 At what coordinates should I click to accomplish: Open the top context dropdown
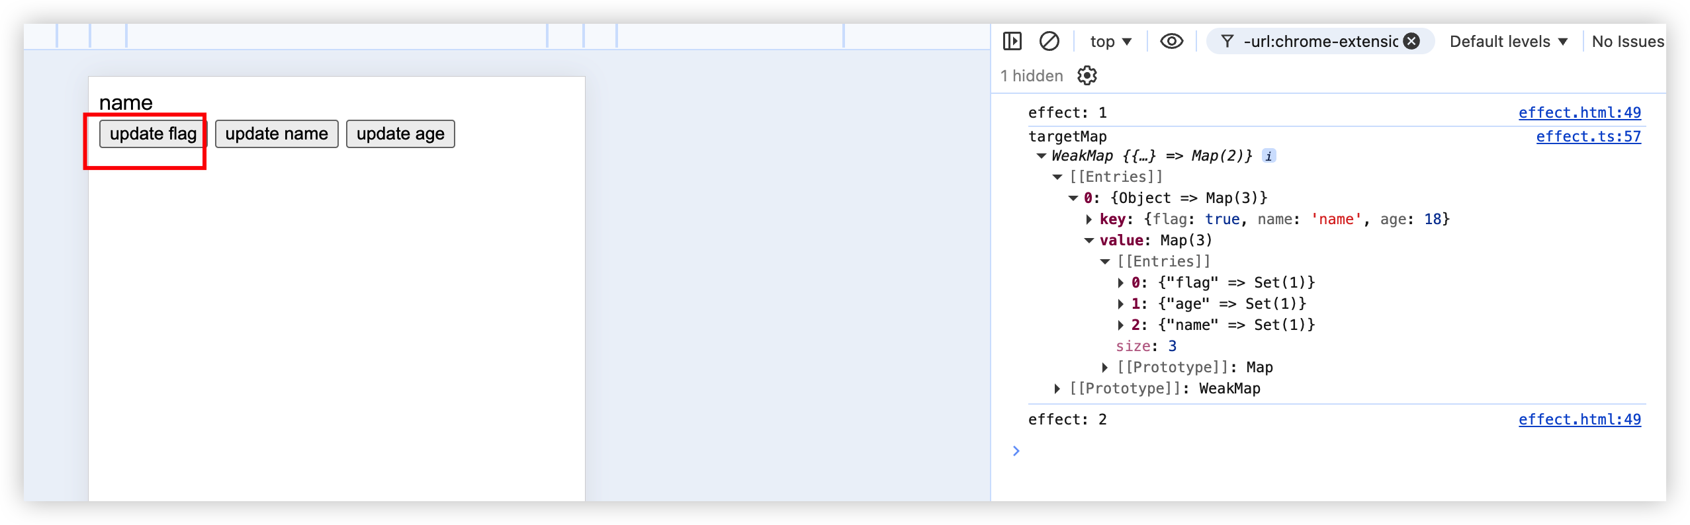(x=1111, y=42)
